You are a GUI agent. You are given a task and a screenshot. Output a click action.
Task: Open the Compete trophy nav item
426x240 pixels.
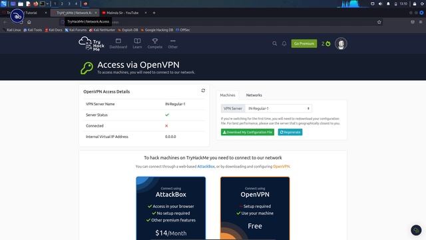pos(155,43)
